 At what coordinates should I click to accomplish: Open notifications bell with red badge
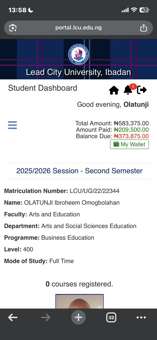point(128,89)
